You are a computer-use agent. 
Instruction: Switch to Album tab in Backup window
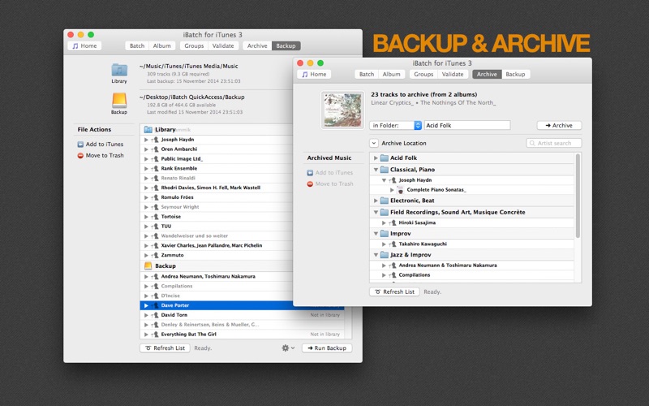click(161, 46)
